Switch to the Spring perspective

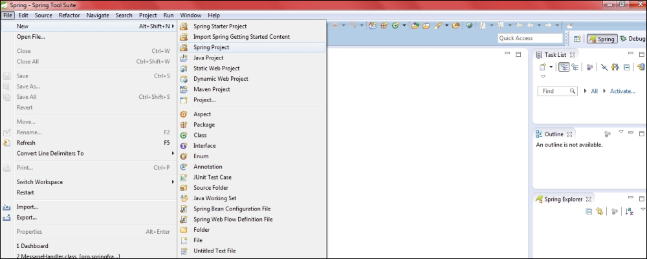602,39
